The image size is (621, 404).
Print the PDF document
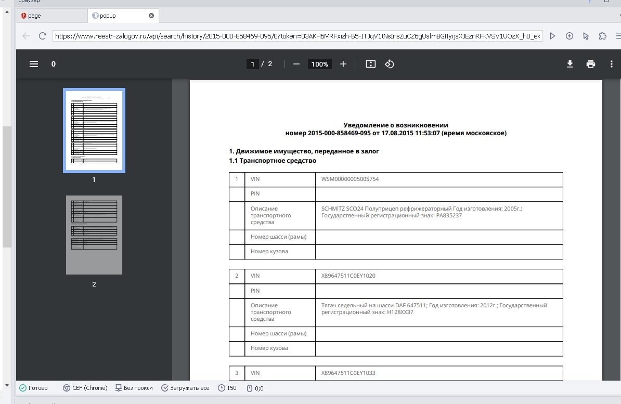[x=591, y=64]
